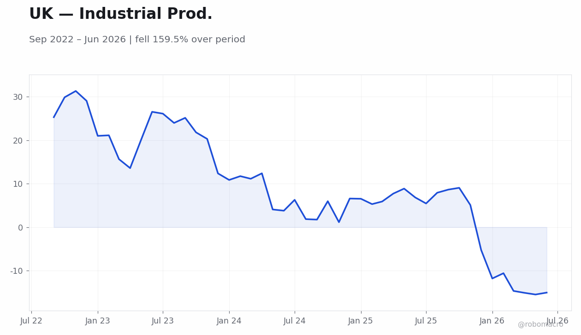581x335 pixels.
Task: Click the 10 y-axis tick label
Action: click(18, 184)
